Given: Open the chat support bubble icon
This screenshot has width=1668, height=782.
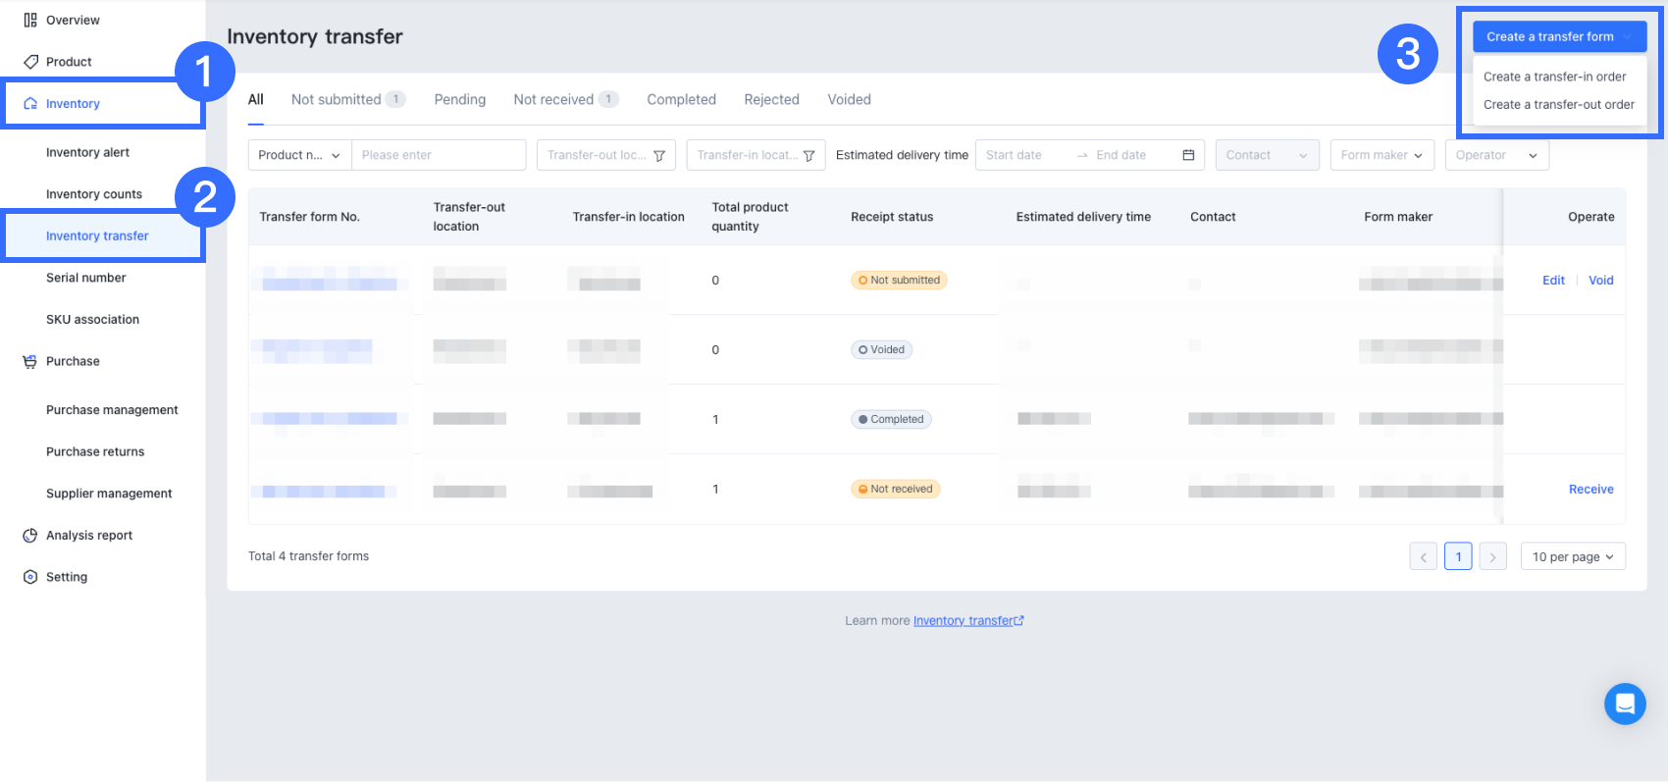Looking at the screenshot, I should 1625,704.
